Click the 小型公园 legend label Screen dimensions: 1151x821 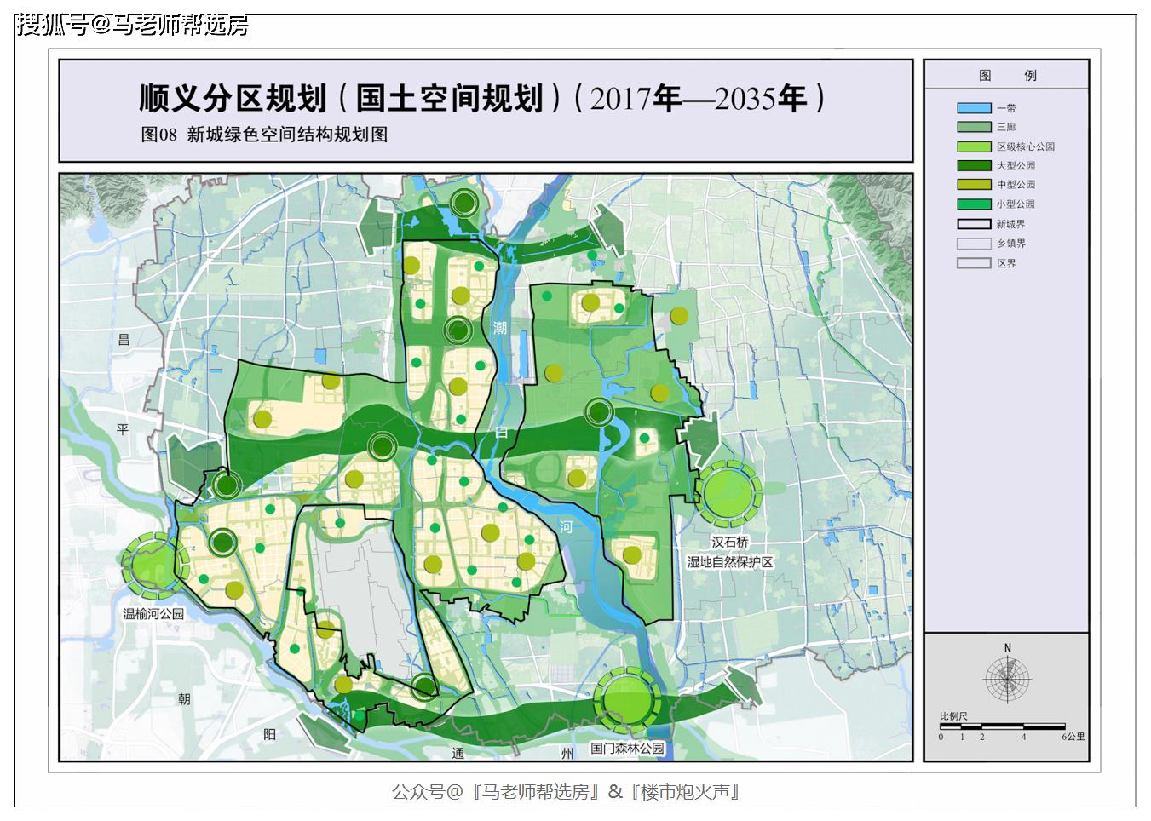(1016, 204)
